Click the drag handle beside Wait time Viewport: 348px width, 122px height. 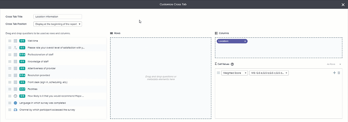10,41
